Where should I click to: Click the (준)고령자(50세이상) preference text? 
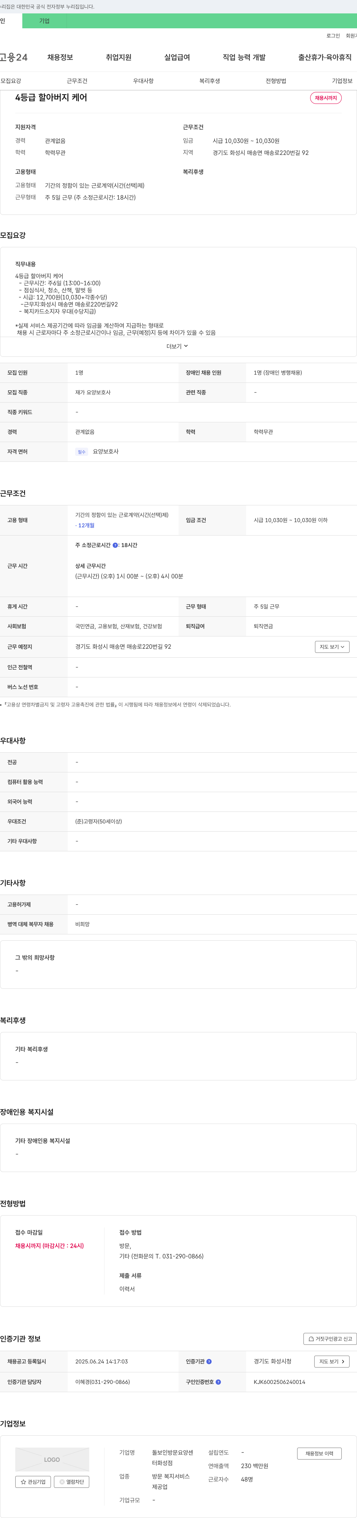(98, 822)
